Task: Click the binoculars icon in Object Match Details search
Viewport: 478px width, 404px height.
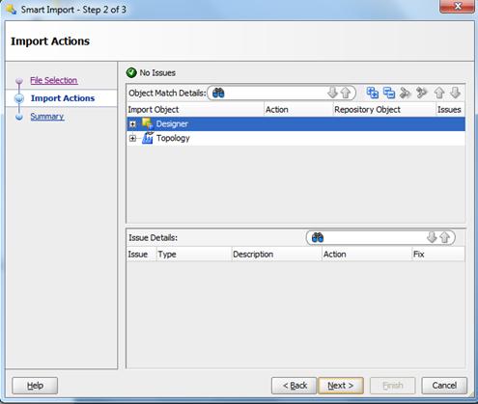Action: (218, 94)
